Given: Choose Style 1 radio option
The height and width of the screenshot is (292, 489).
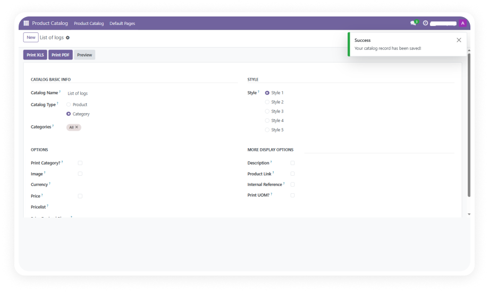Looking at the screenshot, I should click(x=267, y=93).
